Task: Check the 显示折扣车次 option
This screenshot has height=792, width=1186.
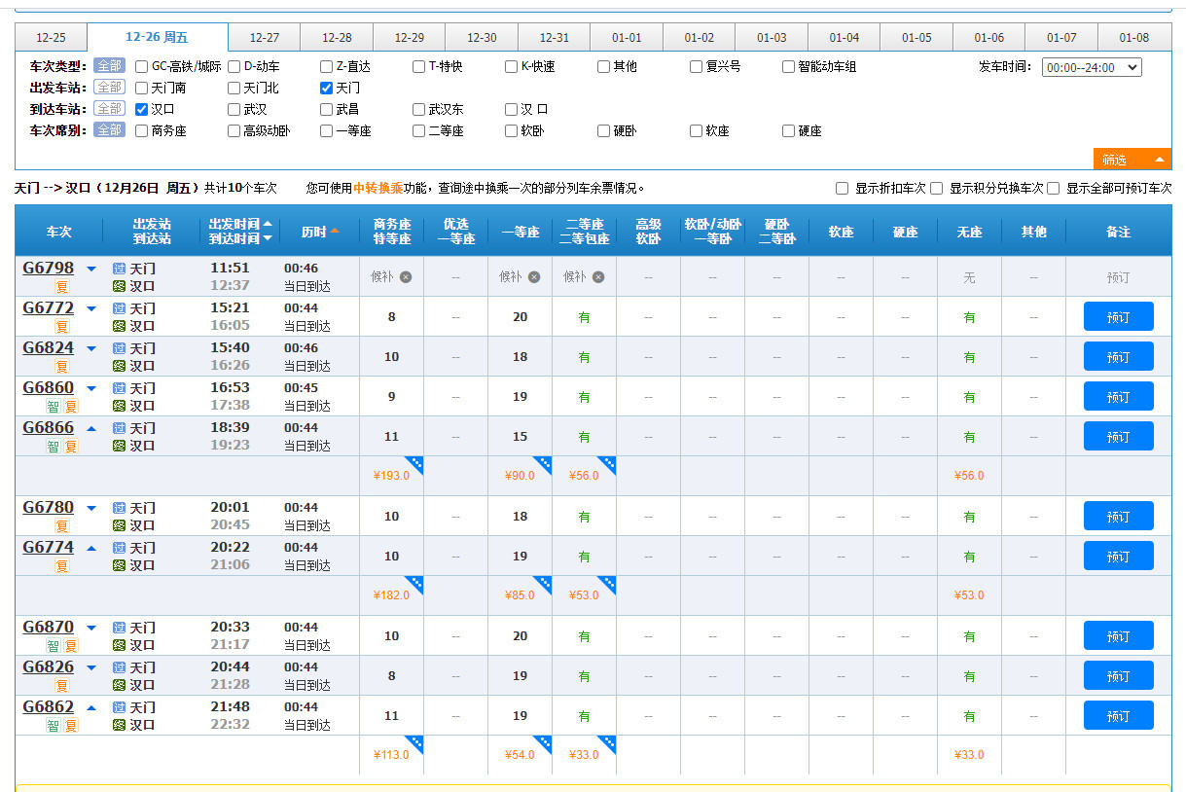Action: click(x=843, y=189)
